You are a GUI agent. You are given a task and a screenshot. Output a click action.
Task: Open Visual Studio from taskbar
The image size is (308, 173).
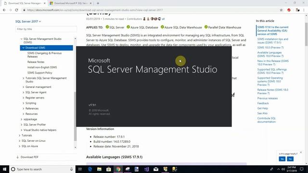(146, 169)
